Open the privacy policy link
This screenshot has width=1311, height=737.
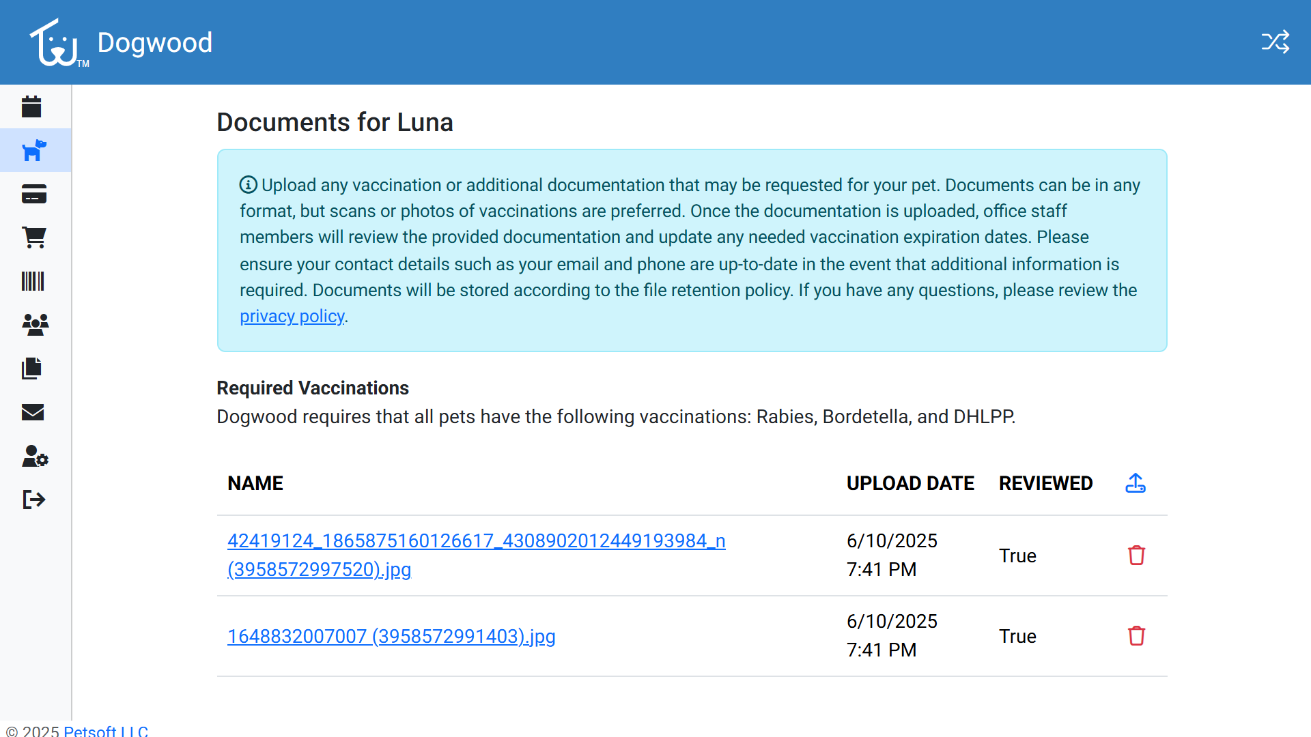(292, 317)
